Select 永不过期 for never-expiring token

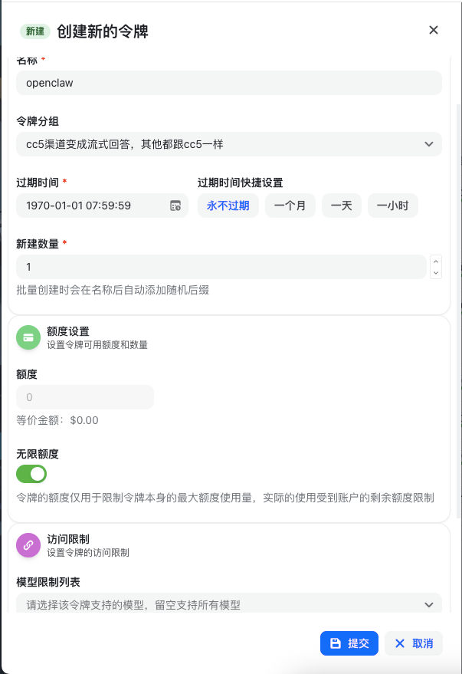pyautogui.click(x=228, y=205)
